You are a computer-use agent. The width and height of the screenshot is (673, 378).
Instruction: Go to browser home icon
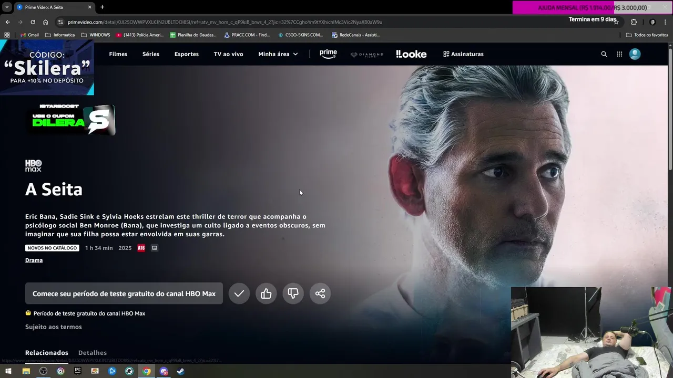46,22
